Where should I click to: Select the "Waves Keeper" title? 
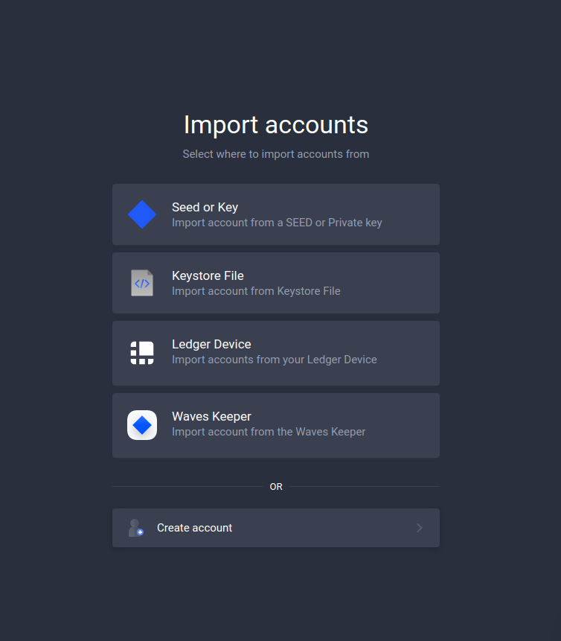click(x=211, y=417)
